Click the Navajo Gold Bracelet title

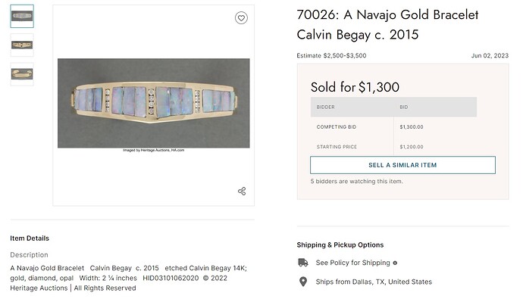pos(387,25)
